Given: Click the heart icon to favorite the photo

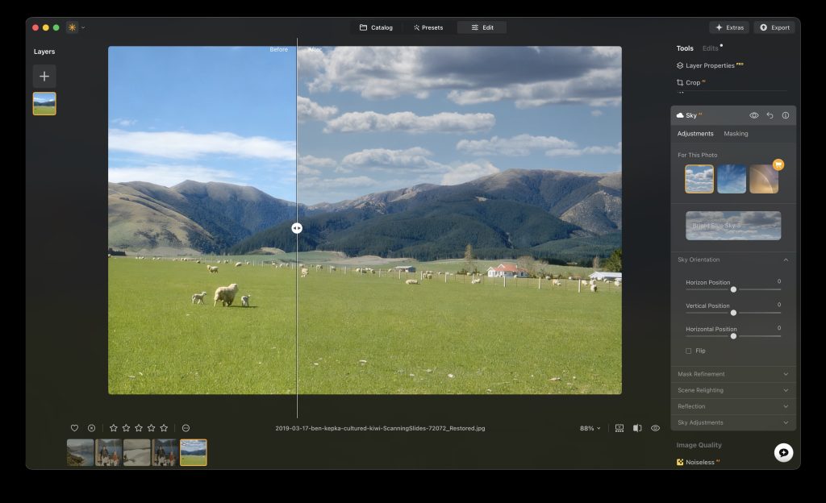Looking at the screenshot, I should [x=73, y=428].
